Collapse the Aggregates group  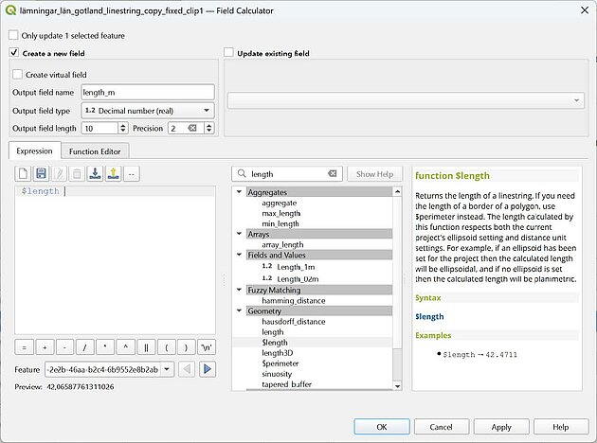(239, 192)
